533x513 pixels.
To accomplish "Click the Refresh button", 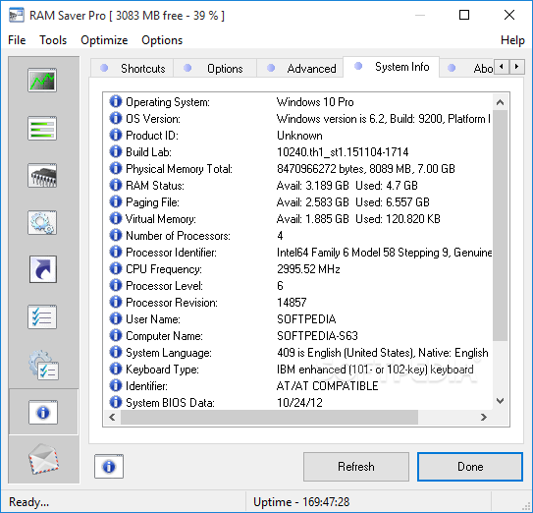I will 356,467.
